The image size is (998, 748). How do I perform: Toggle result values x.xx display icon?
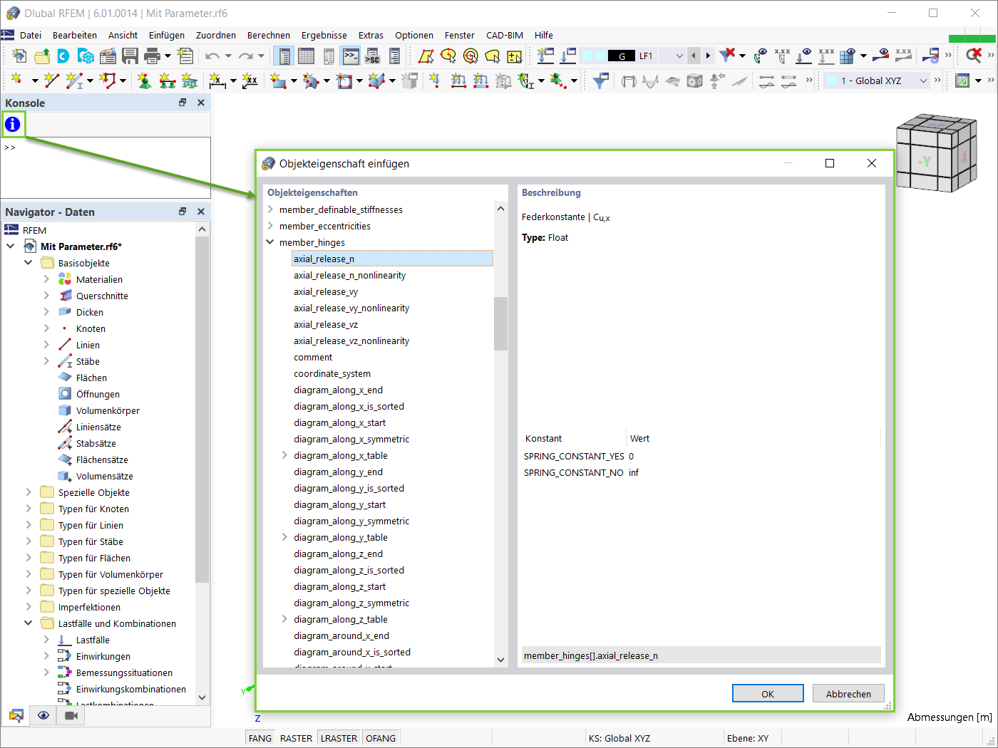coord(904,56)
